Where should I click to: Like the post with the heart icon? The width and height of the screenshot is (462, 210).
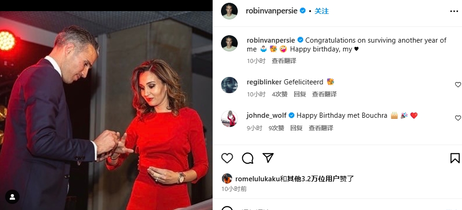click(x=227, y=158)
